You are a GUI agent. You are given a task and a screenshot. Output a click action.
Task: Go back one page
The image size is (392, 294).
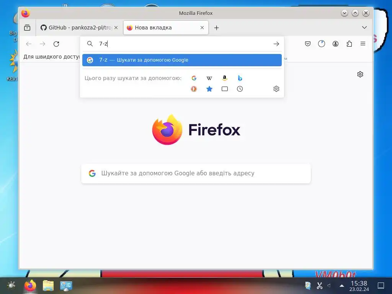pos(29,44)
